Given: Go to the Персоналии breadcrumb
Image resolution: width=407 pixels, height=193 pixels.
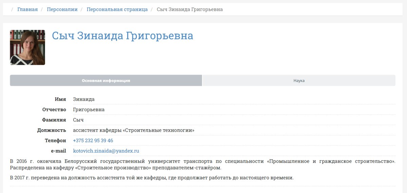Looking at the screenshot, I should [x=62, y=9].
